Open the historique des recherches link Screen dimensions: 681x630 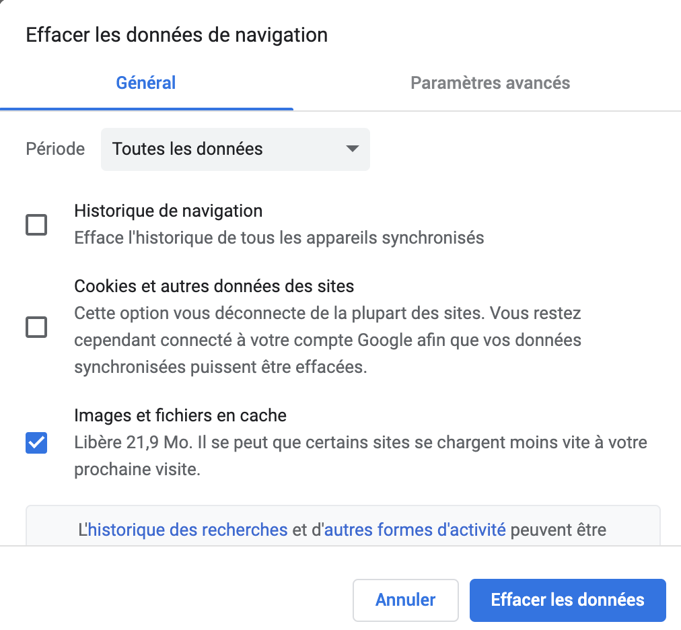(188, 530)
